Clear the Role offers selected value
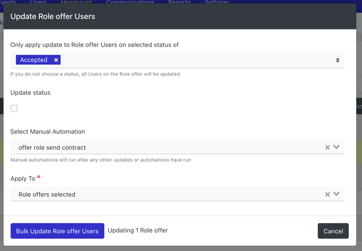 pyautogui.click(x=327, y=195)
